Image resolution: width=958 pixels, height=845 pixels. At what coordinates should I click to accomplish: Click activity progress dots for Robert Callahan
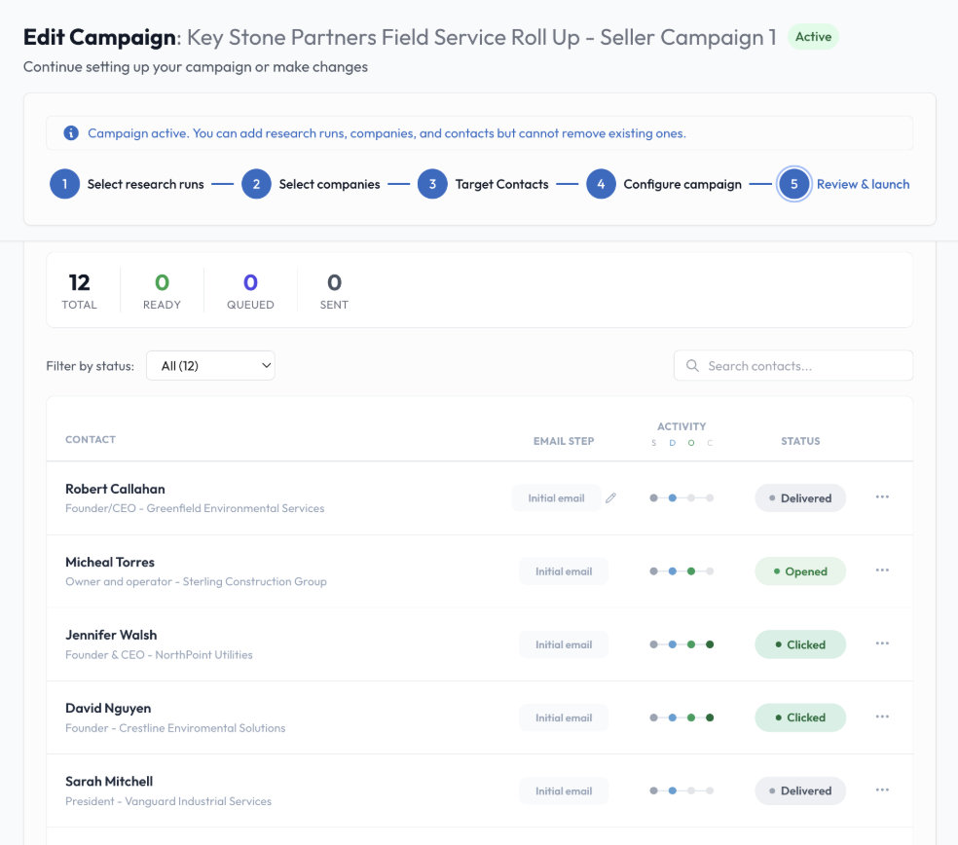[x=682, y=498]
